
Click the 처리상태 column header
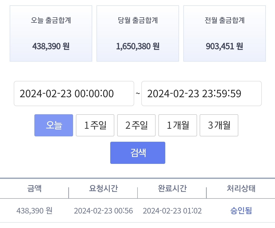(x=241, y=189)
